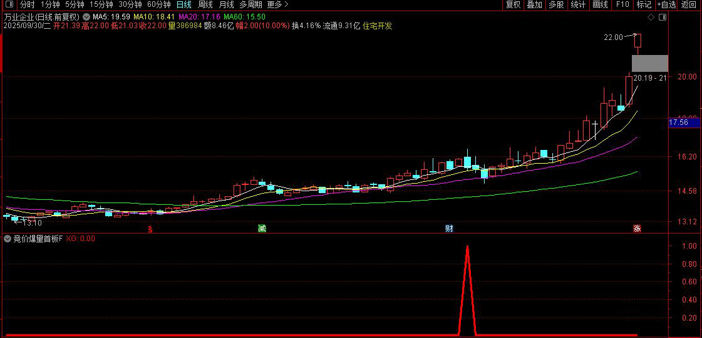This screenshot has width=702, height=338.
Task: Click the 换4.16% turnover value
Action: [306, 26]
